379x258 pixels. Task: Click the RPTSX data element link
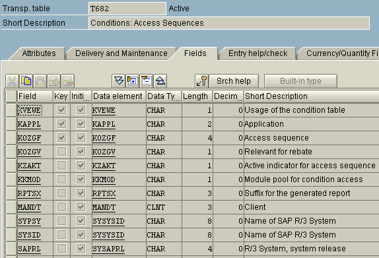tap(104, 193)
